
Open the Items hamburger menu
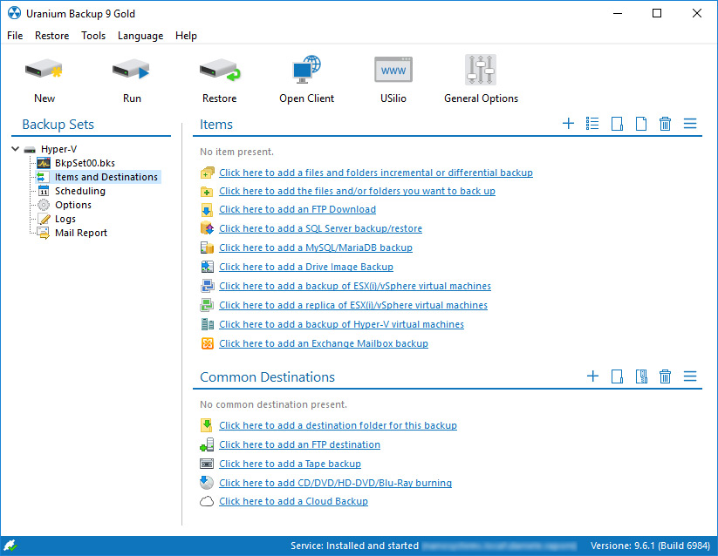[690, 124]
